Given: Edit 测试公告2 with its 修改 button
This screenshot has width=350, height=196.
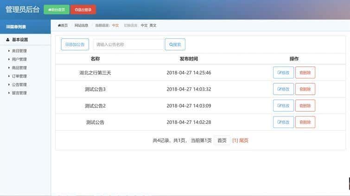Looking at the screenshot, I should point(283,105).
